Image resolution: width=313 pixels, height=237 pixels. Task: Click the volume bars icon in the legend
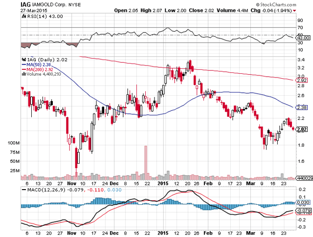pos(24,74)
